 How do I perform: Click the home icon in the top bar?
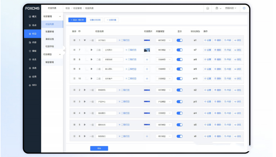click(208, 8)
